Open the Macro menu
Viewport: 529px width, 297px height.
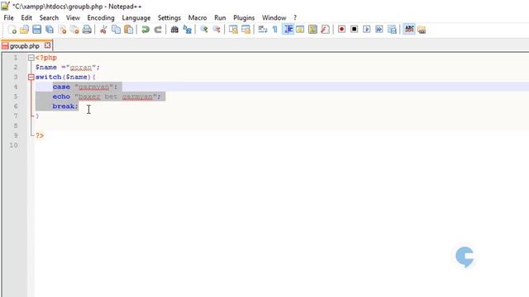tap(198, 18)
